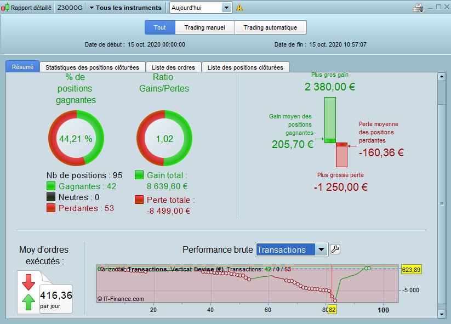
Task: Click the Date de fin value
Action: click(338, 44)
